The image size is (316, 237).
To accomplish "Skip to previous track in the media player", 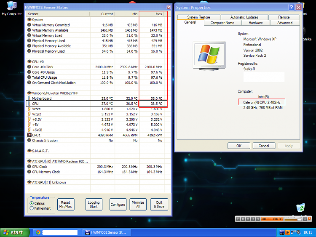I will click(253, 219).
